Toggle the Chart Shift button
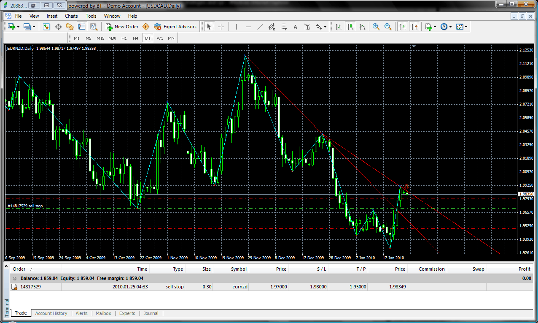The image size is (538, 323). click(414, 27)
